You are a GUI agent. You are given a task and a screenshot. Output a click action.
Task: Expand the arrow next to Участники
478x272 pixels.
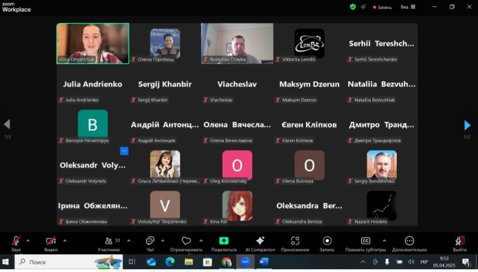(x=128, y=241)
